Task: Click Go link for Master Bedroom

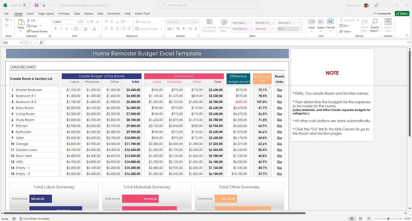Action: (279, 90)
